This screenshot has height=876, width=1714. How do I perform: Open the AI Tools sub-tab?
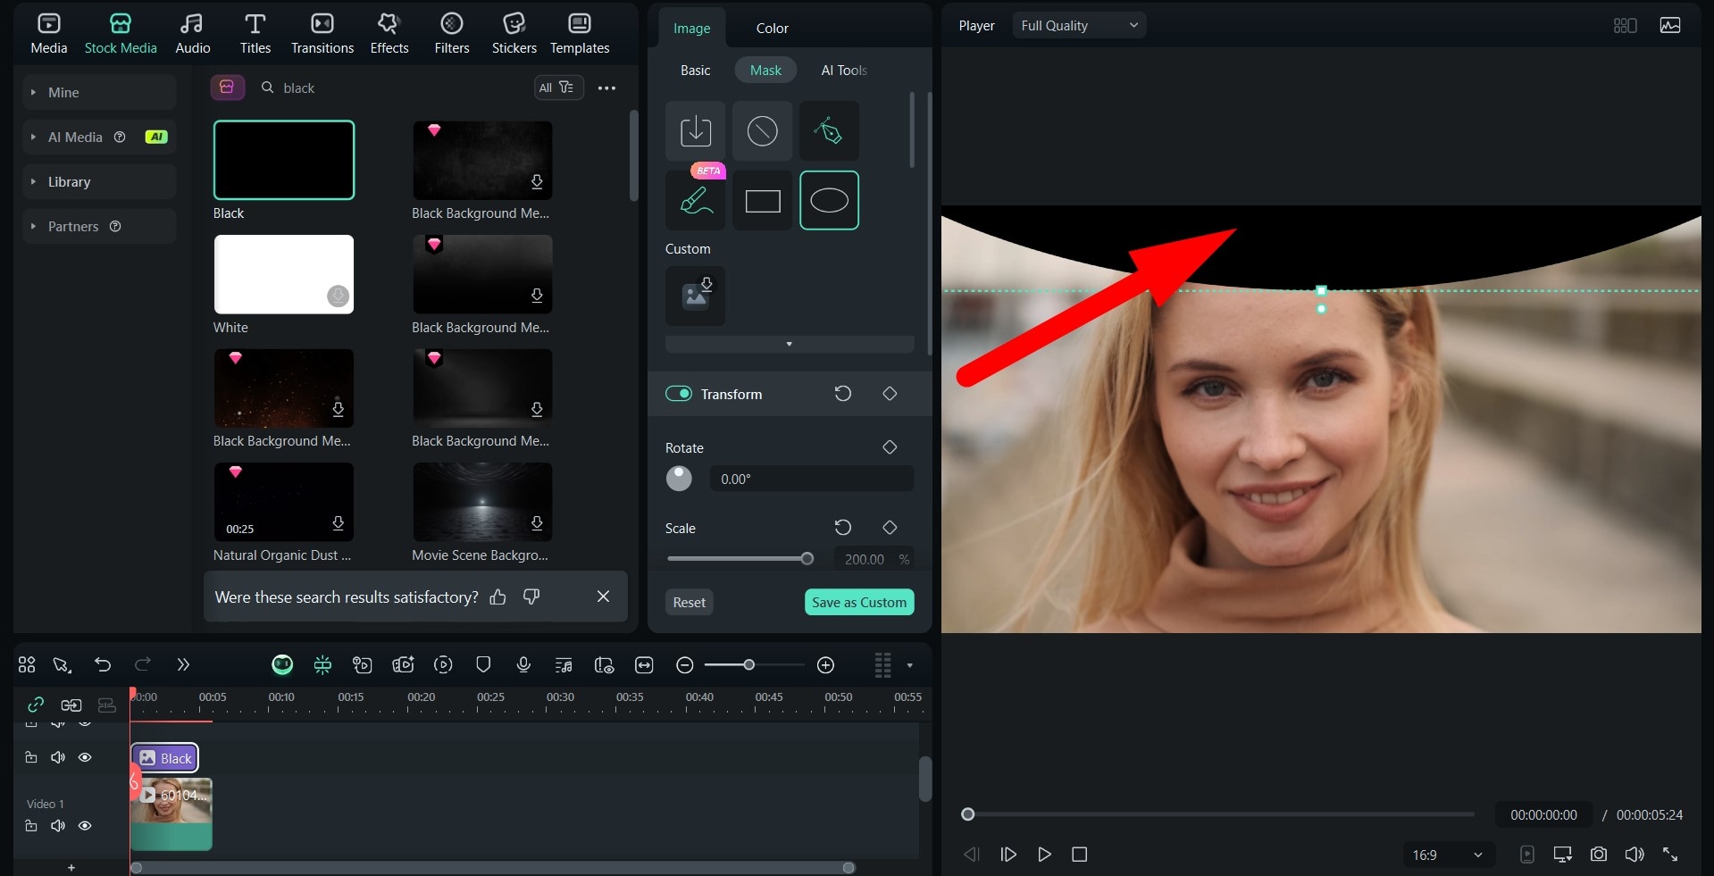click(x=843, y=70)
